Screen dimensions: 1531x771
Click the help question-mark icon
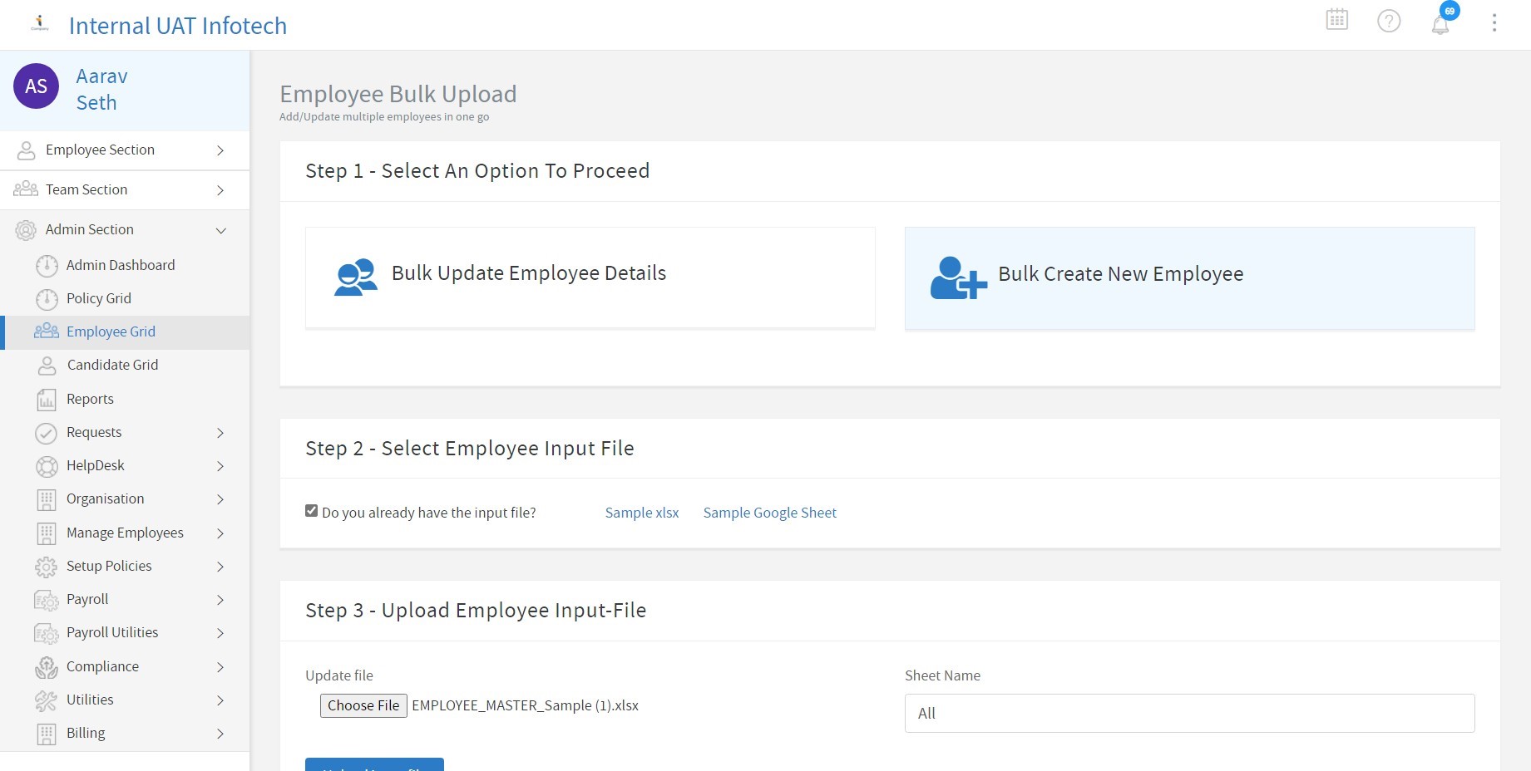pyautogui.click(x=1389, y=22)
